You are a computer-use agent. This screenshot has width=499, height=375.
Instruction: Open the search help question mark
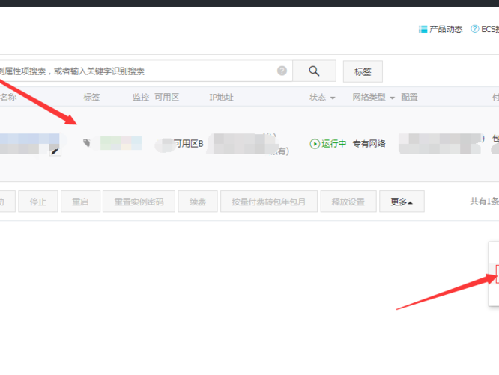(x=282, y=70)
